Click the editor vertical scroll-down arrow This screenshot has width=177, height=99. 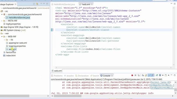tap(174, 65)
